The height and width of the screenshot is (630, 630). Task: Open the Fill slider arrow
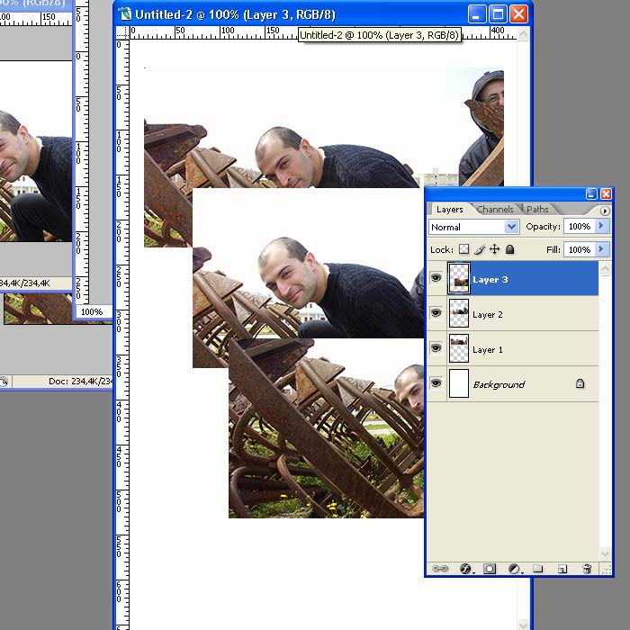tap(601, 249)
